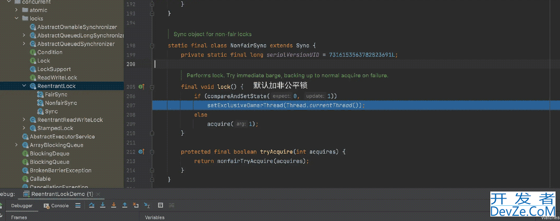The height and width of the screenshot is (221, 560).
Task: Close the ReentrantLockDemo debug session tab
Action: click(x=98, y=194)
